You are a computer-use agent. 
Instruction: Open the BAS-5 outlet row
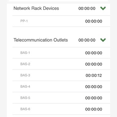coord(61,98)
